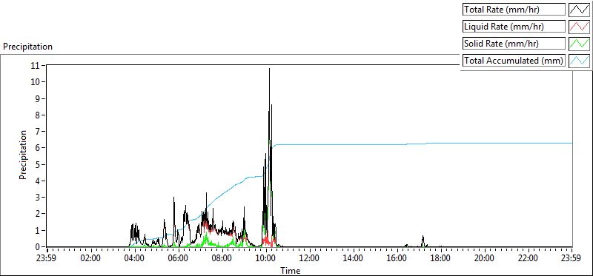Image resolution: width=593 pixels, height=276 pixels.
Task: Select the Total Accumulated (mm) legend label
Action: click(x=514, y=61)
